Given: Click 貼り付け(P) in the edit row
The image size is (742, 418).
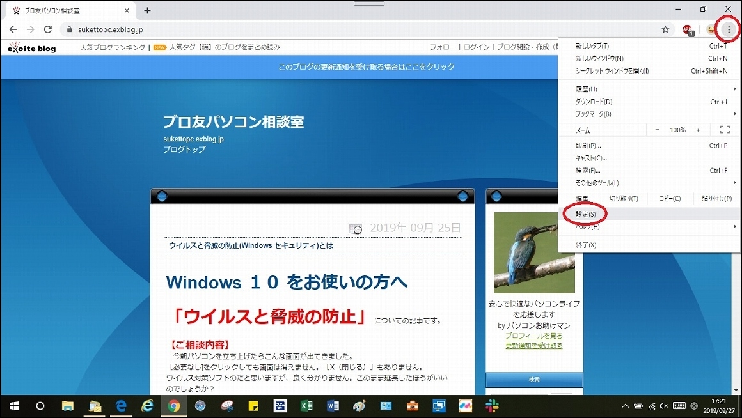Looking at the screenshot, I should pyautogui.click(x=716, y=199).
